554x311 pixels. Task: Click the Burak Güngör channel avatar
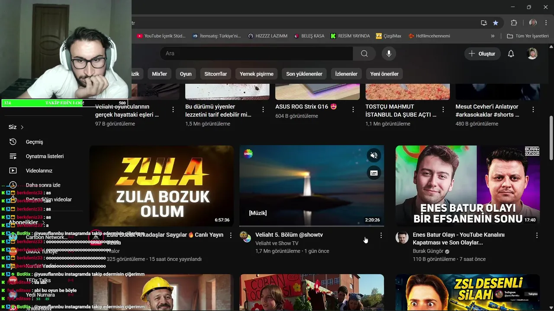[x=402, y=237]
